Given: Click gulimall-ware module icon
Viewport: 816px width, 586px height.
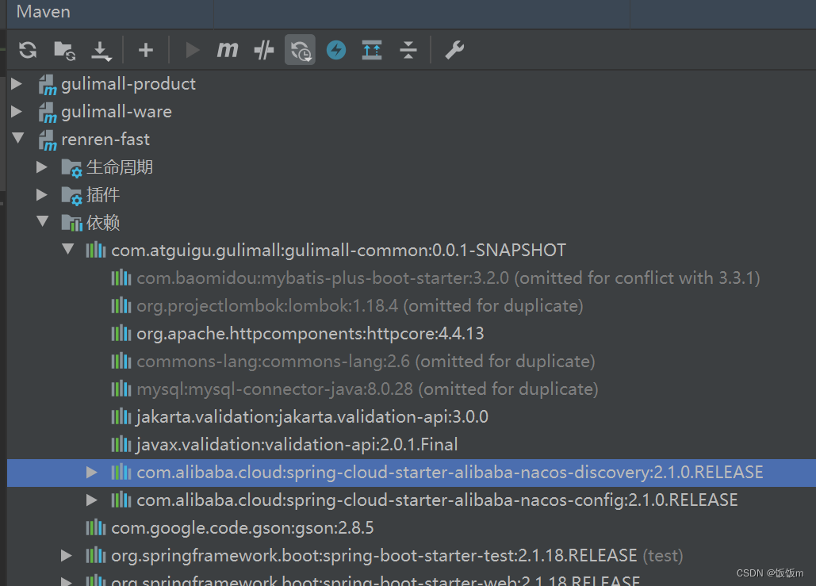Looking at the screenshot, I should 48,113.
